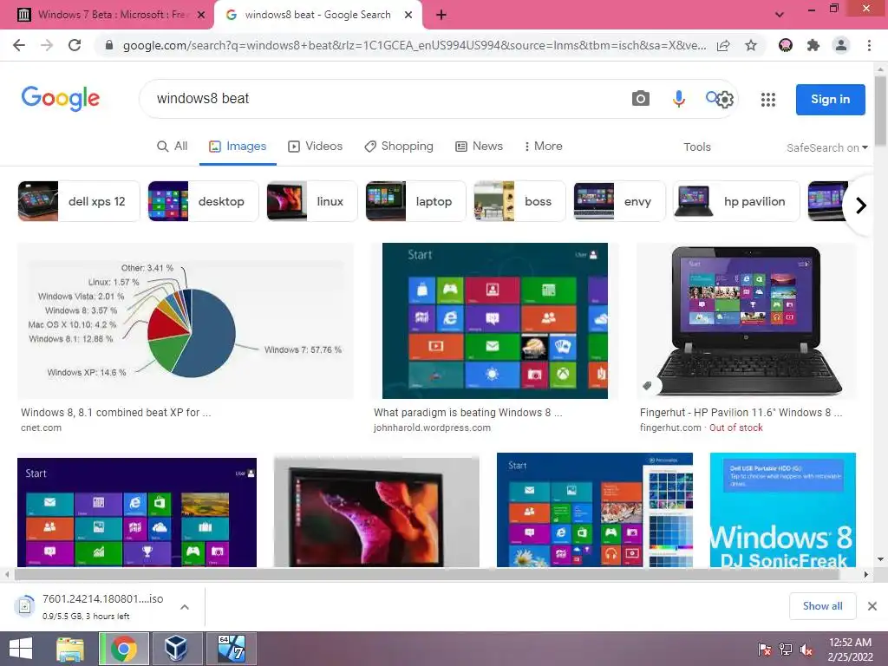This screenshot has height=666, width=888.
Task: Bookmark this page with the star
Action: click(751, 45)
